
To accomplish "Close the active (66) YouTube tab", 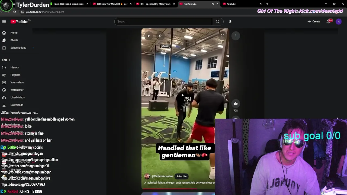I will (x=217, y=4).
